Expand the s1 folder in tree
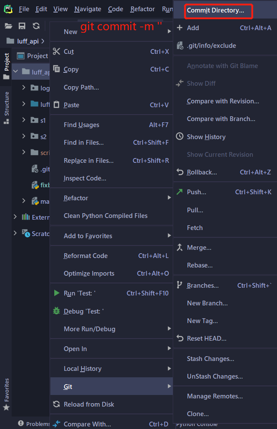This screenshot has height=429, width=277. pyautogui.click(x=24, y=120)
